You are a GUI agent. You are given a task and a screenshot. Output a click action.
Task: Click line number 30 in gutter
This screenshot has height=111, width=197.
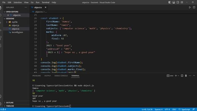(x=35, y=32)
